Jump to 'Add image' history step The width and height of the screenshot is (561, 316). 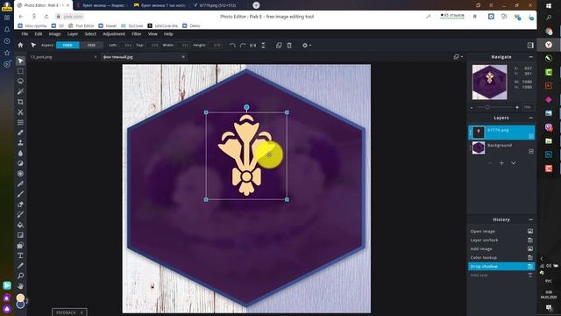tap(501, 248)
